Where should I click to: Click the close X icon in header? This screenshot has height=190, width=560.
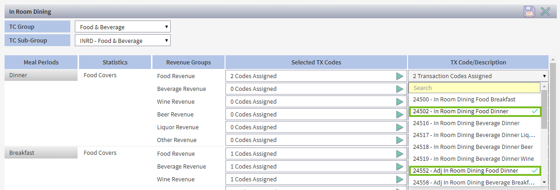point(545,11)
